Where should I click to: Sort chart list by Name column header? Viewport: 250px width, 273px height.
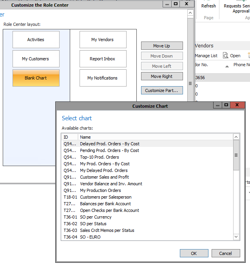pyautogui.click(x=85, y=137)
